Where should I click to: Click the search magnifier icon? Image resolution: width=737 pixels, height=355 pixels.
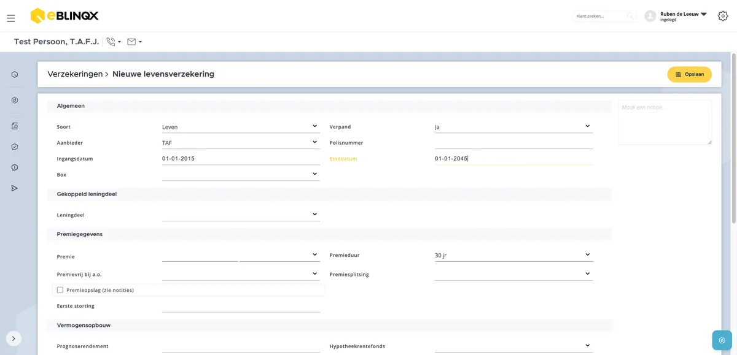pyautogui.click(x=630, y=16)
